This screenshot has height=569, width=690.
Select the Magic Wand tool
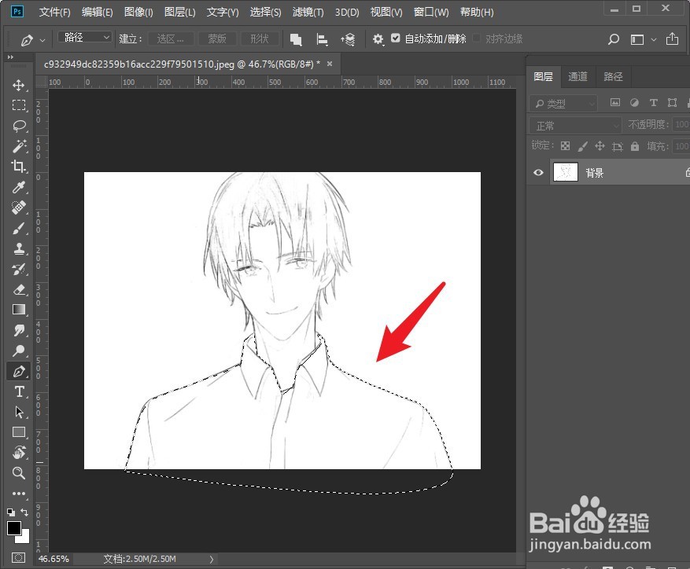[x=18, y=146]
